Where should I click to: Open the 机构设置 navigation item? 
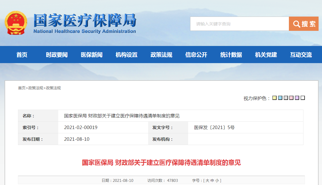coord(126,55)
